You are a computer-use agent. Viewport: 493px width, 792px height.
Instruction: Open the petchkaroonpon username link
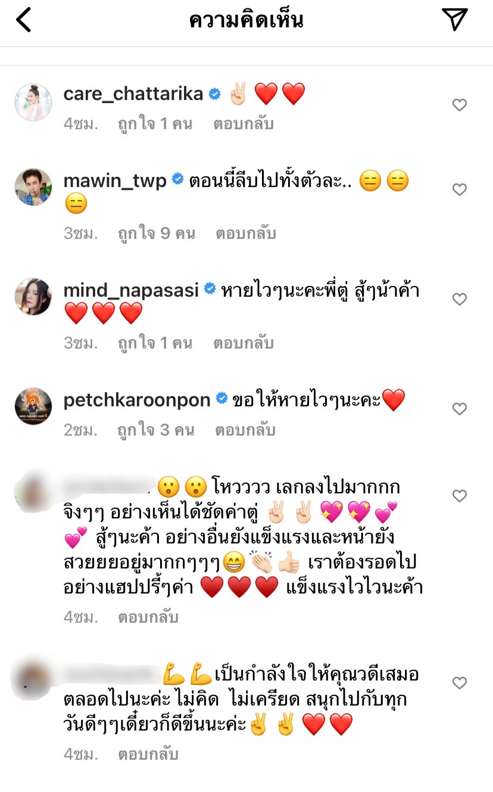(137, 400)
